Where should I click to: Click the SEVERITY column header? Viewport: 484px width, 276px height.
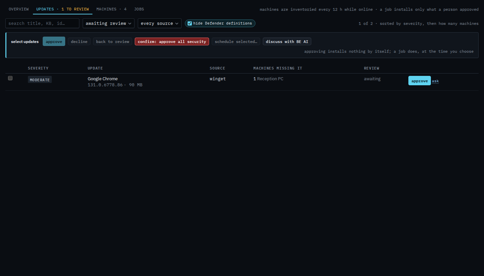click(x=38, y=68)
